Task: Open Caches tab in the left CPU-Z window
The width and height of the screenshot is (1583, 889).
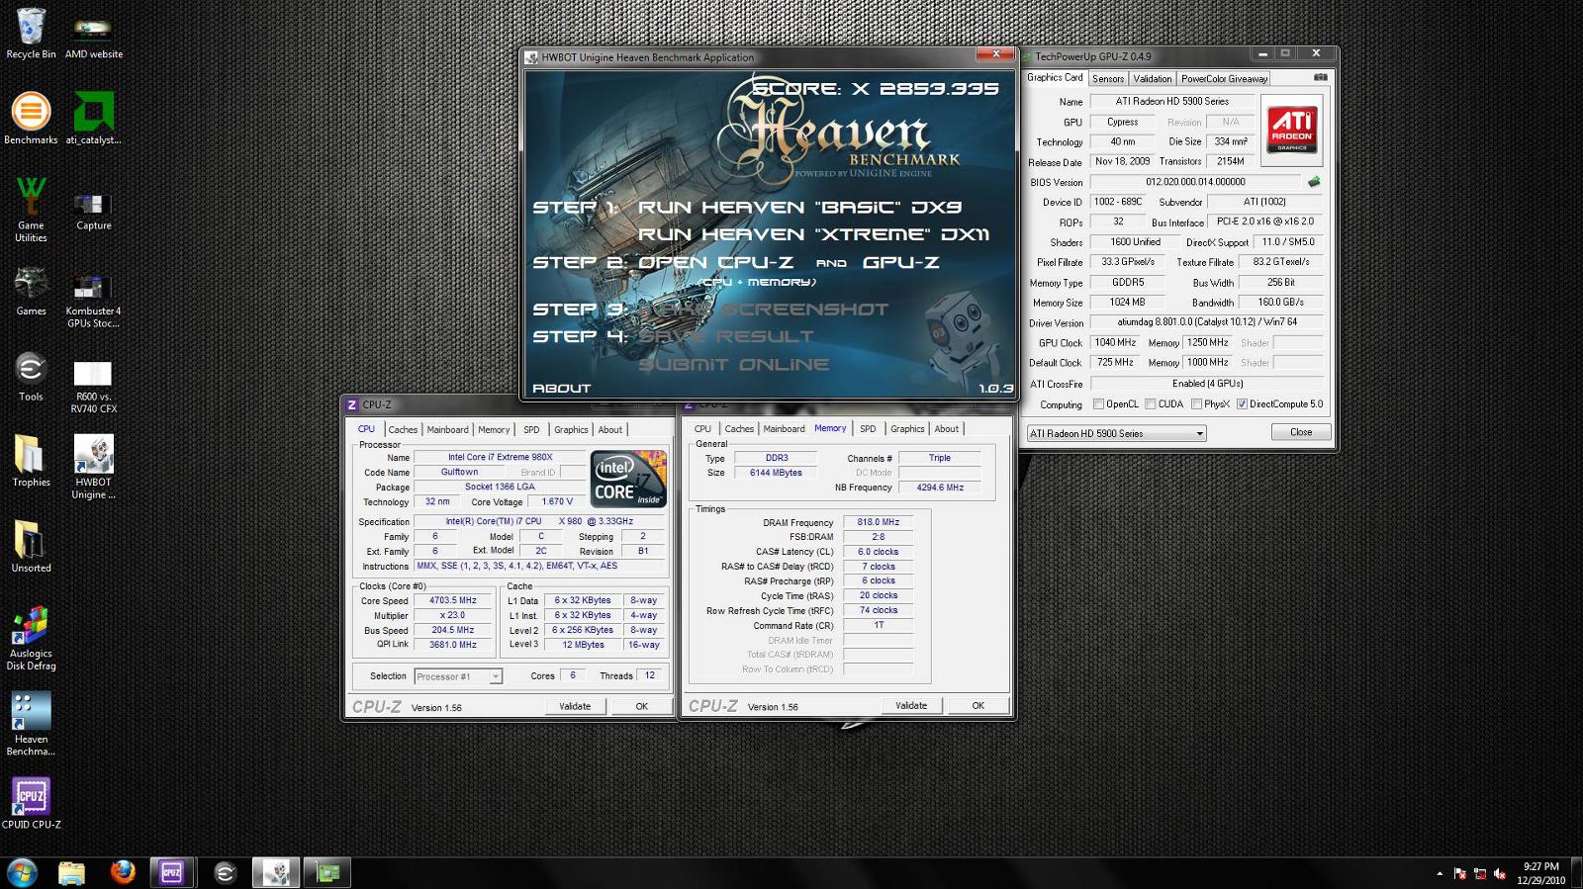Action: point(403,429)
